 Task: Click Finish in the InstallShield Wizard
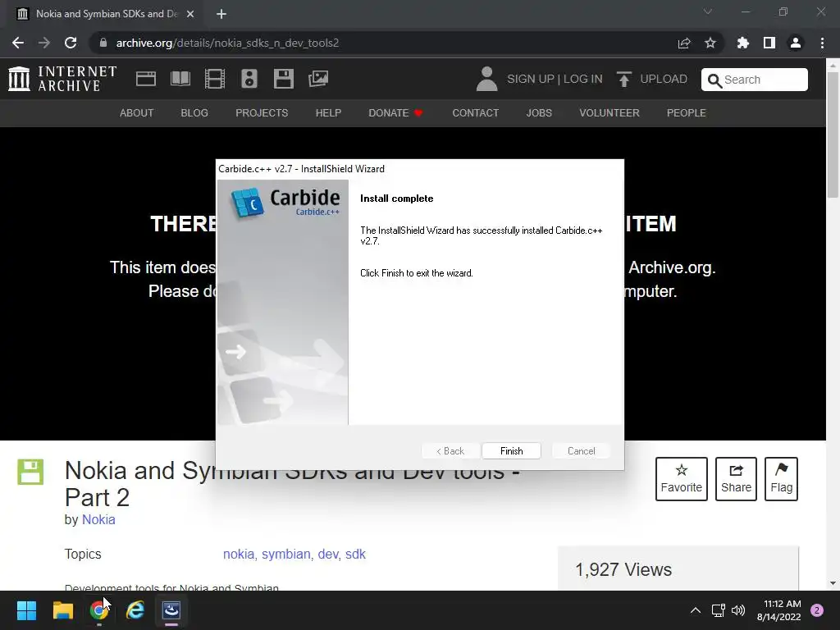(511, 451)
